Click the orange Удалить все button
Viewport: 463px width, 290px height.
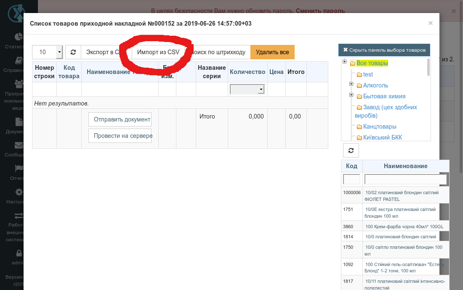pos(272,52)
